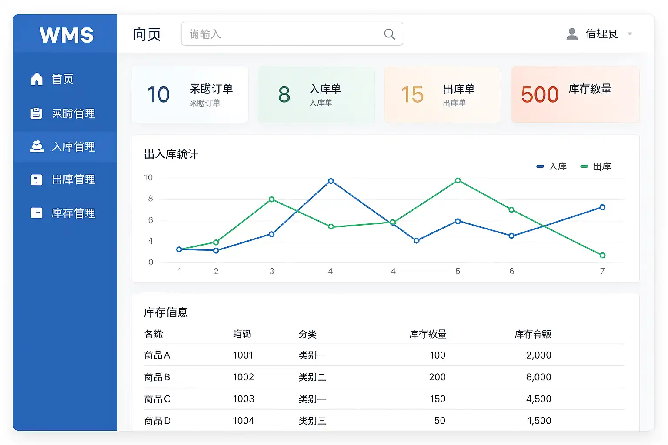Click the inventory management archive icon
The width and height of the screenshot is (668, 445).
click(37, 213)
